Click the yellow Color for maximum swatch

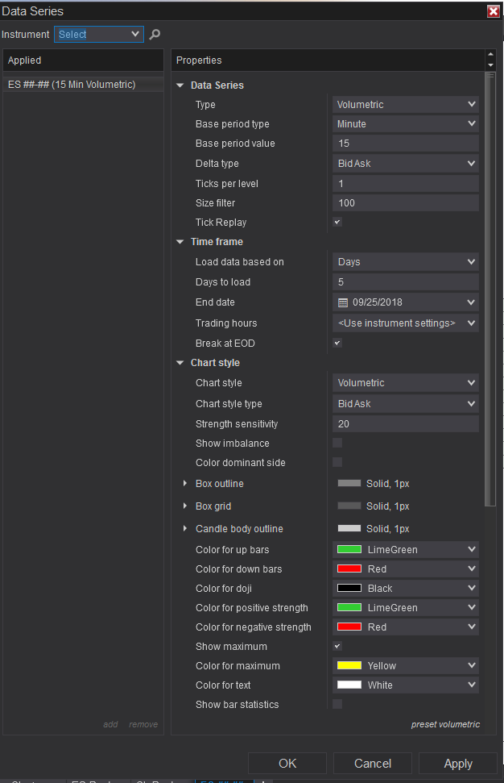[349, 666]
